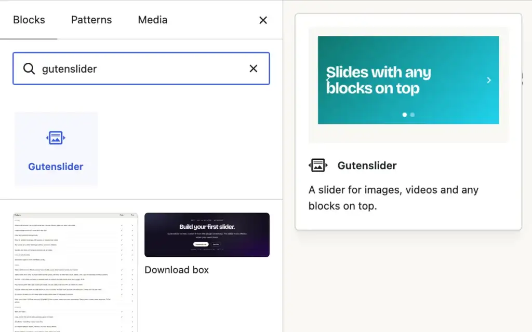Focus the gutenslider search field
This screenshot has width=532, height=332.
[x=141, y=68]
